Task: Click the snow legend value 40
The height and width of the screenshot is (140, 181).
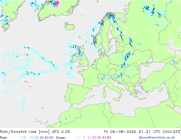Action: tap(104, 138)
